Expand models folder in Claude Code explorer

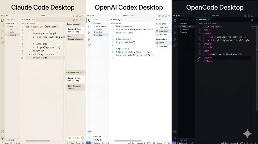click(x=12, y=35)
